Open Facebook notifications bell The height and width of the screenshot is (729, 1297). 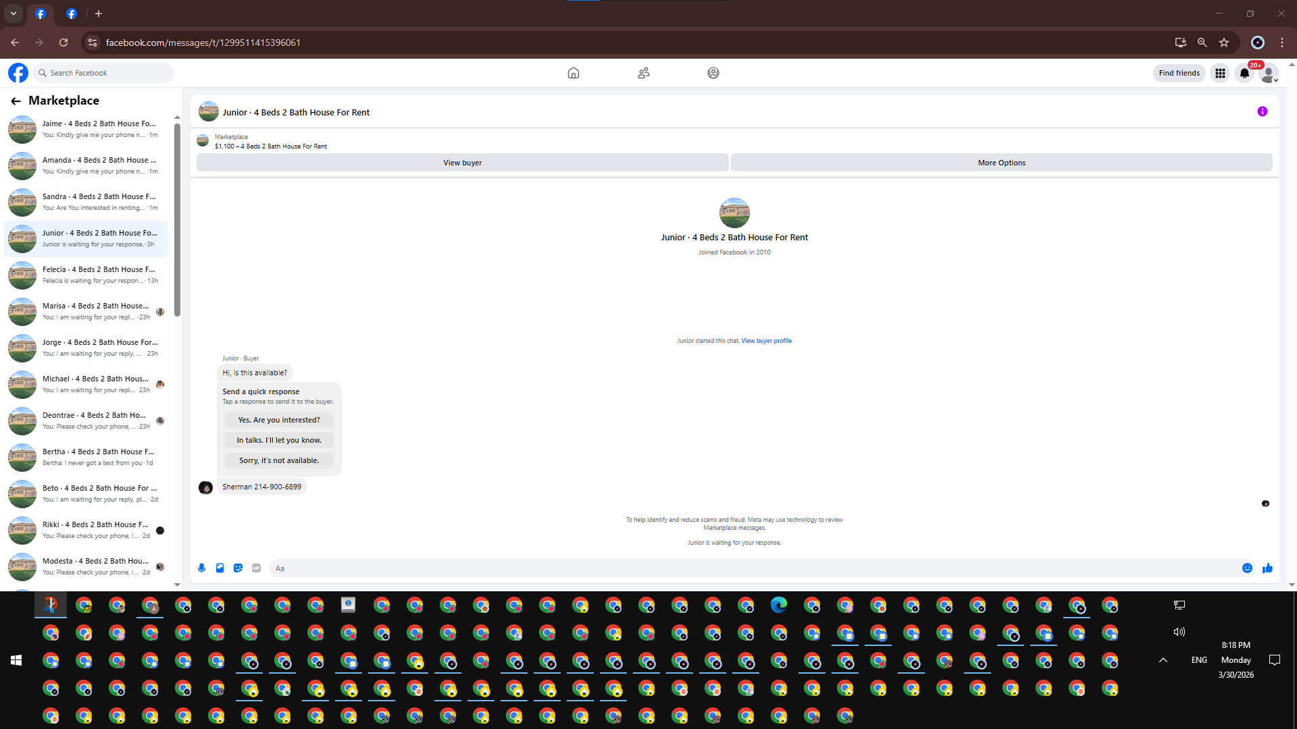click(x=1244, y=73)
